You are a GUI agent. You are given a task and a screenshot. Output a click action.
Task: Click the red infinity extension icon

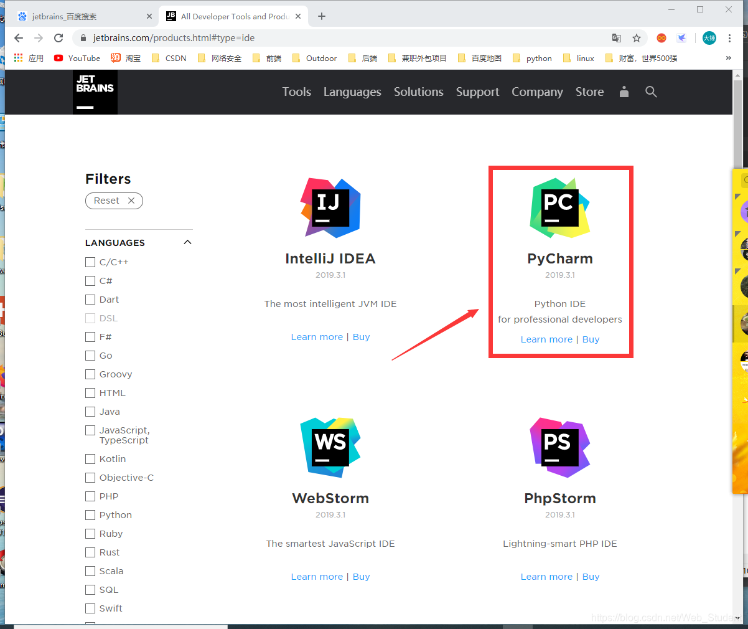coord(662,38)
